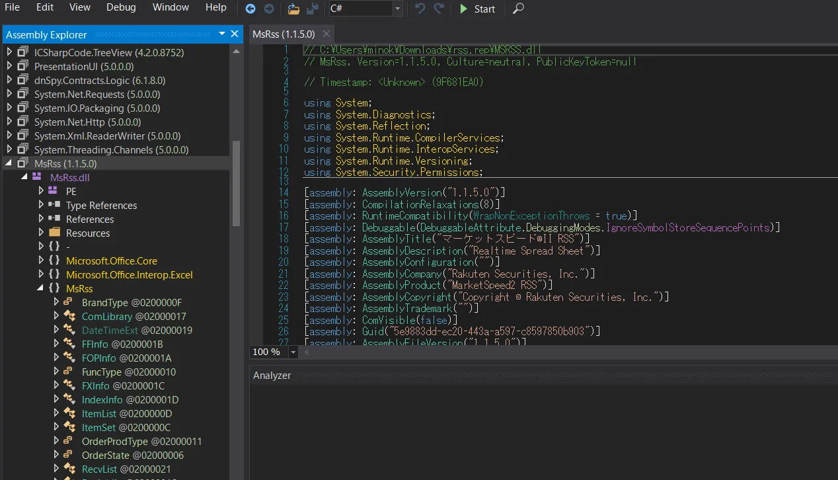Image resolution: width=838 pixels, height=480 pixels.
Task: Open the 100 % zoom dropdown
Action: (x=293, y=352)
